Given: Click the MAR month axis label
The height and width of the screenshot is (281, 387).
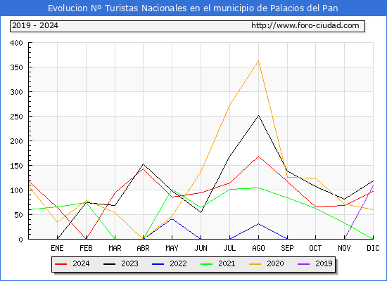Looking at the screenshot, I should click(115, 248).
